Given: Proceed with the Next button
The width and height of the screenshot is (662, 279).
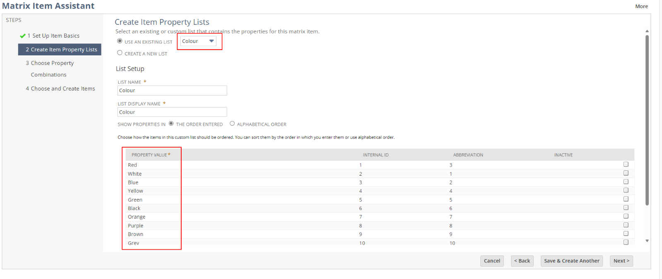Looking at the screenshot, I should [x=621, y=261].
